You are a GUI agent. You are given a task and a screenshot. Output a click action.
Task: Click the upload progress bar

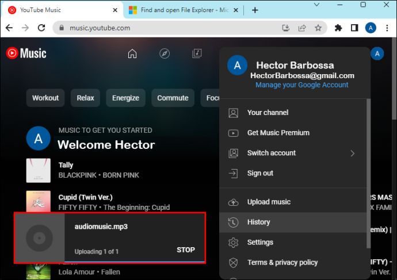[x=135, y=262]
